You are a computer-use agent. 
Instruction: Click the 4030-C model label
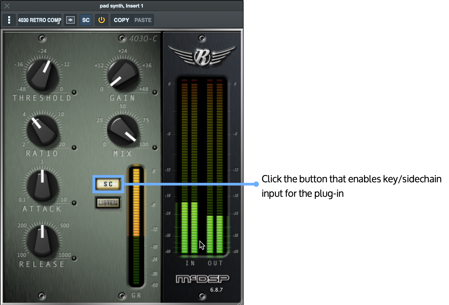click(x=143, y=39)
